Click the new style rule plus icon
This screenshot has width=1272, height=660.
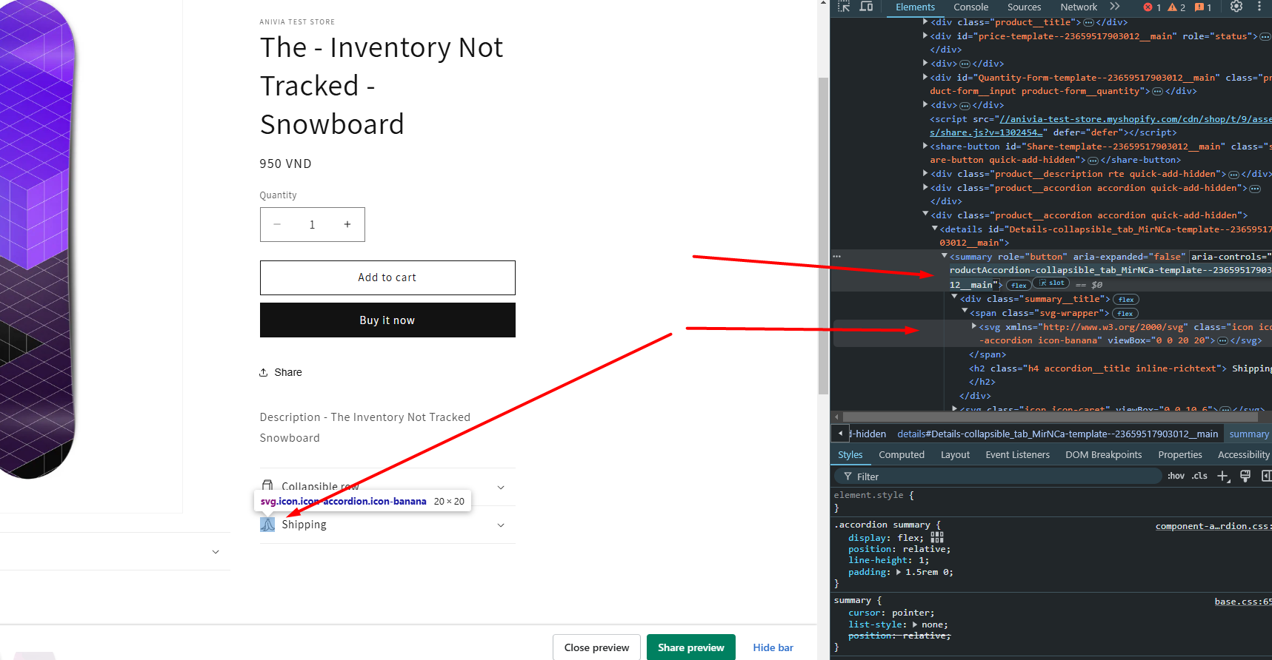click(x=1223, y=477)
